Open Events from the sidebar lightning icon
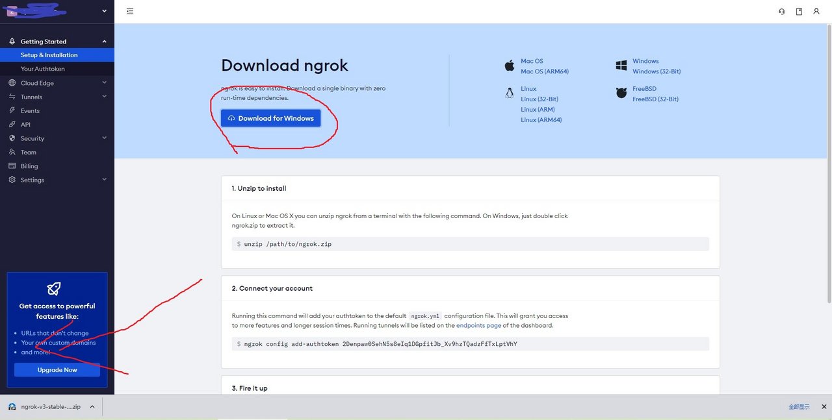Viewport: 832px width, 420px height. point(12,110)
